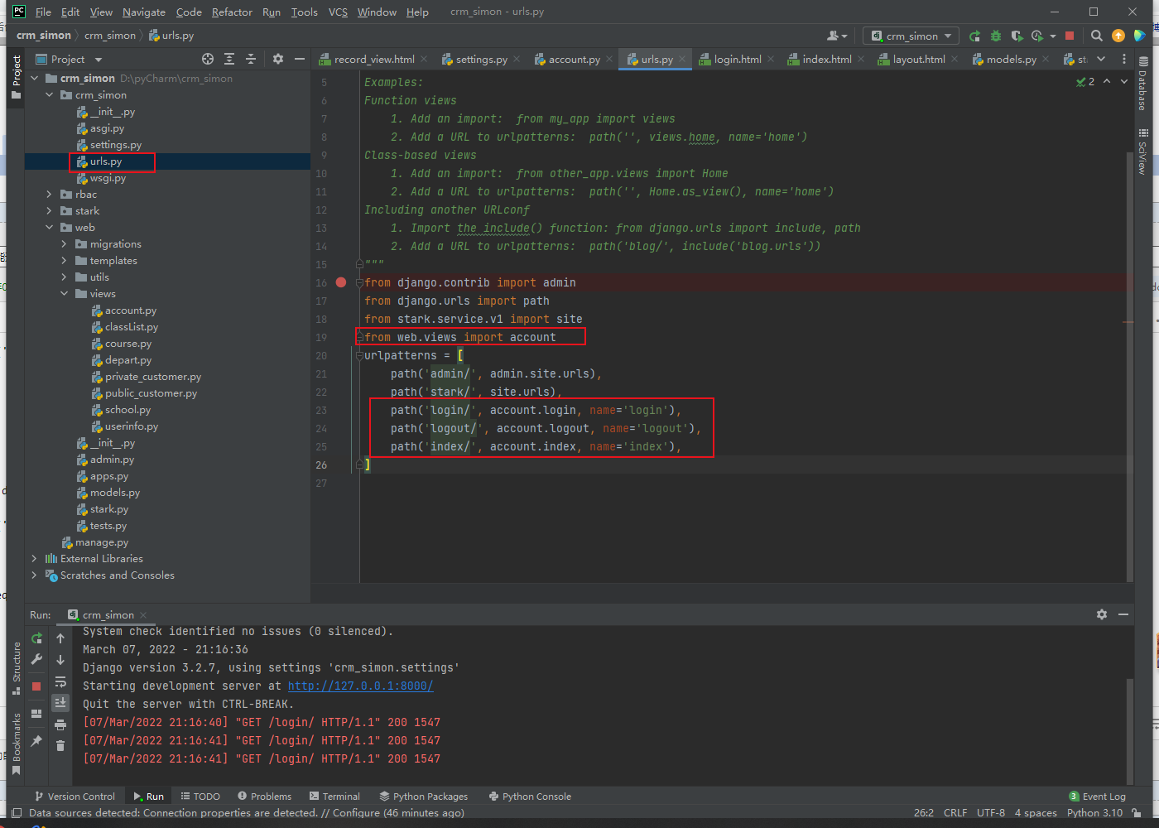The image size is (1159, 828).
Task: Stop the server with red square in Run panel
Action: 36,686
